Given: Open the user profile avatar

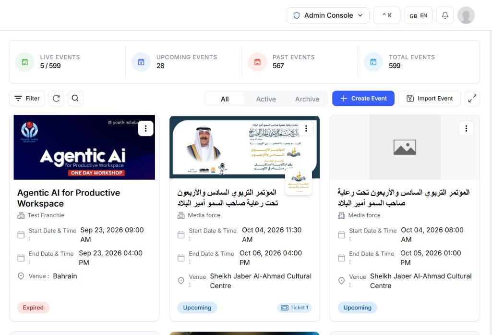Looking at the screenshot, I should pos(466,15).
